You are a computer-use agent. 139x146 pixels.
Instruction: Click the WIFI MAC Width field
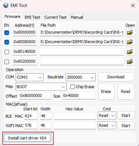click(45, 125)
